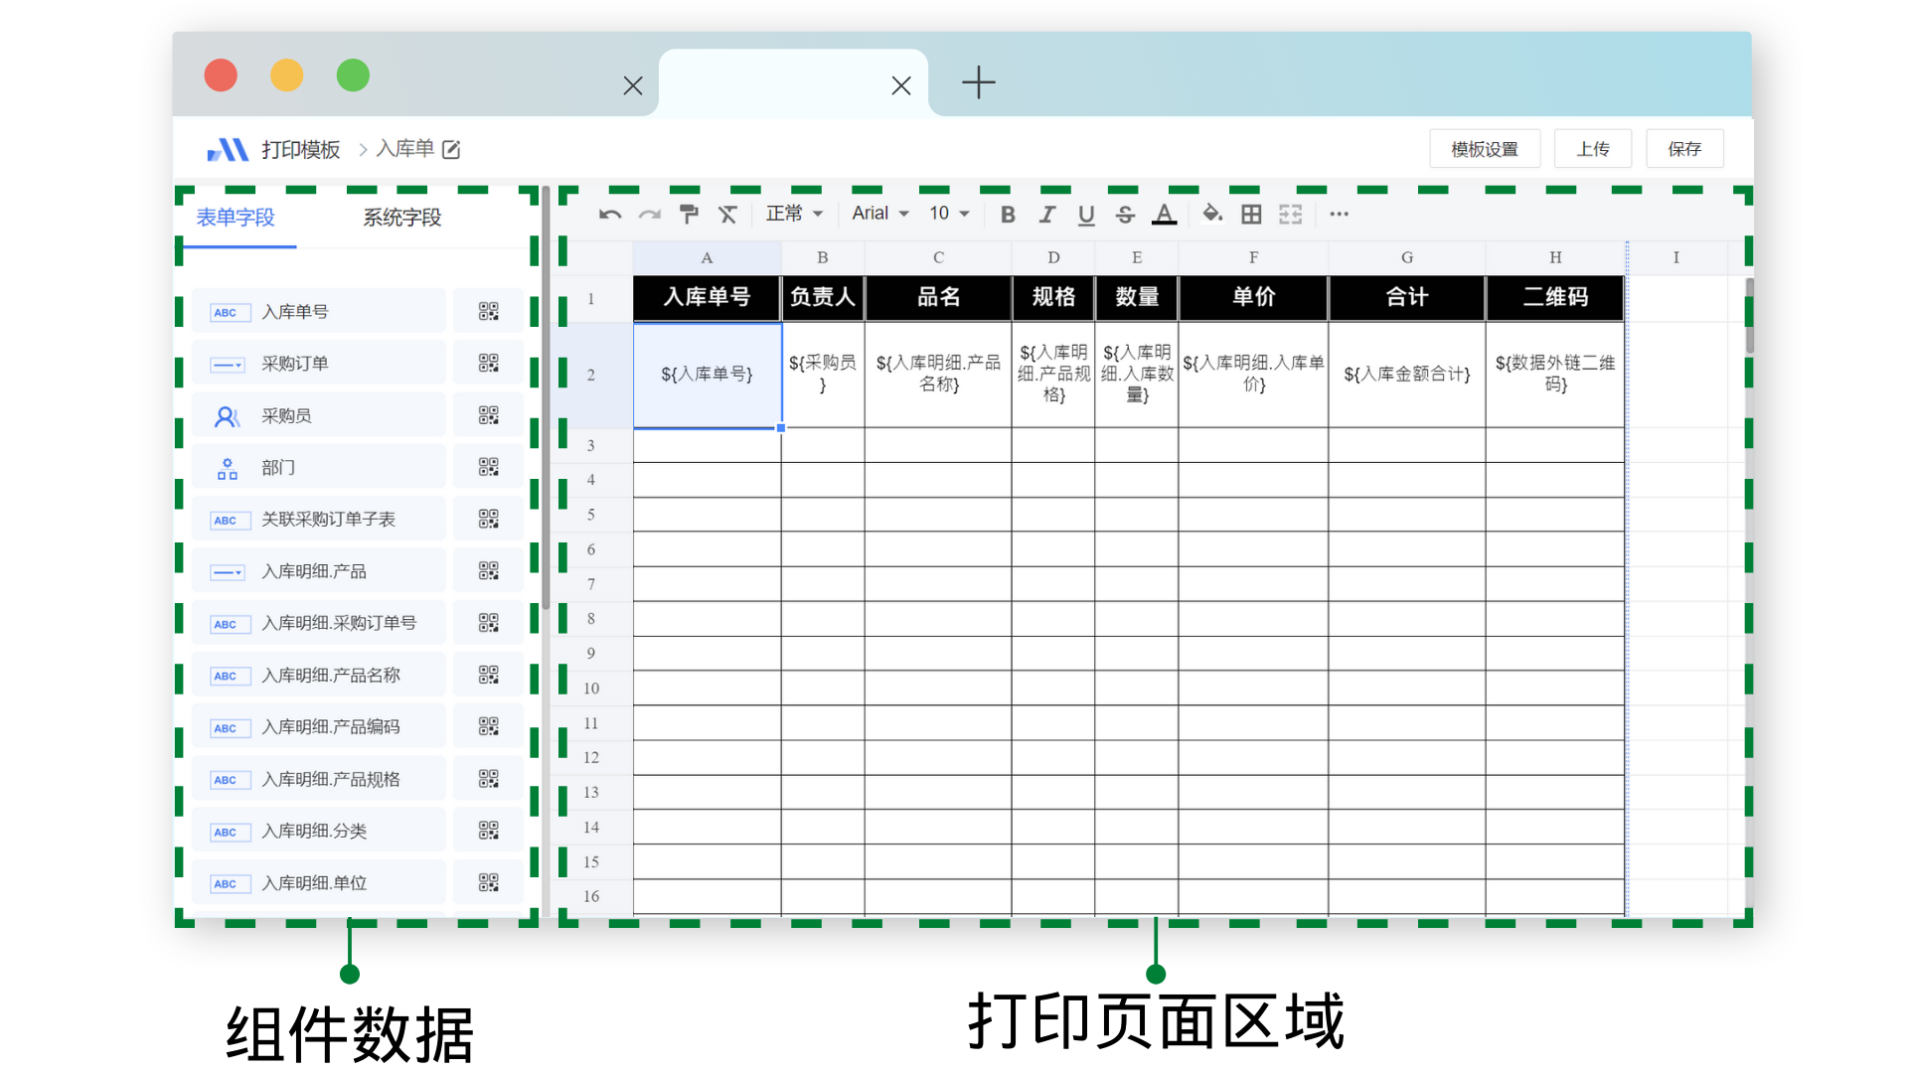Select the 二维码 header cell
The image size is (1908, 1073).
[x=1555, y=297]
